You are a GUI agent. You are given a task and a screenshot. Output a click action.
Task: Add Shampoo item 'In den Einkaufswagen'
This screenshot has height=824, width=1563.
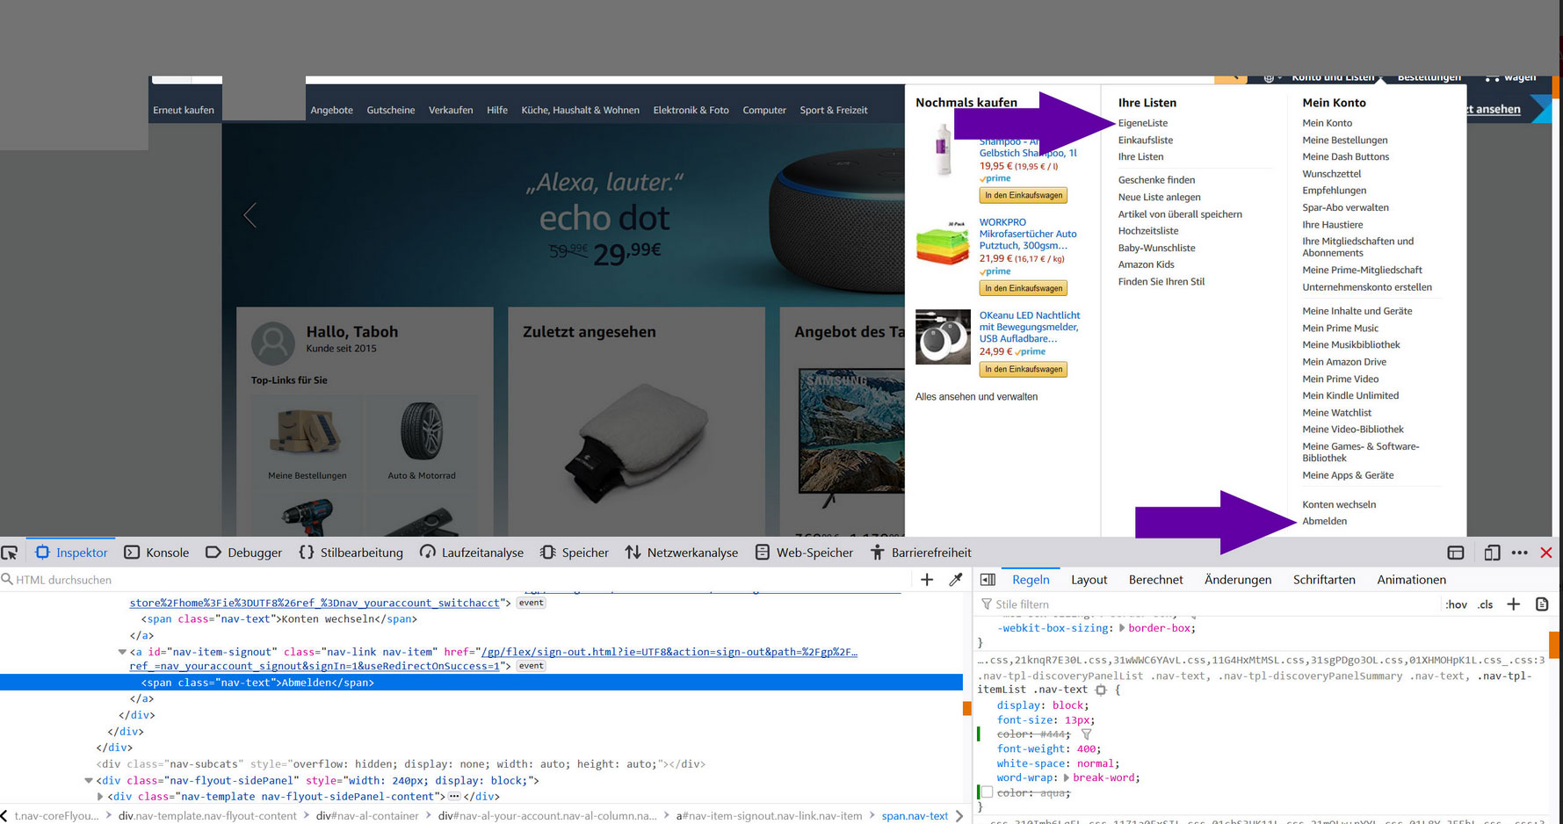click(1023, 195)
